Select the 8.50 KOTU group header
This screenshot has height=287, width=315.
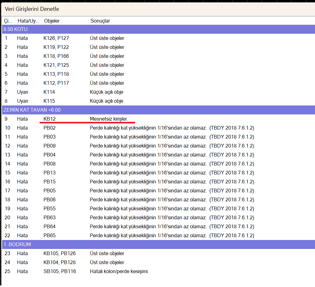15,29
